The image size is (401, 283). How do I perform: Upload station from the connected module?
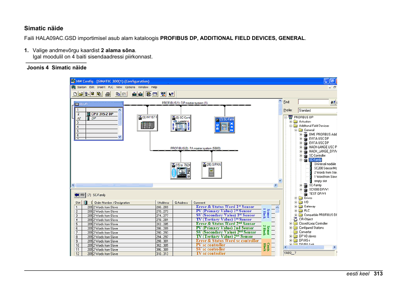point(140,94)
